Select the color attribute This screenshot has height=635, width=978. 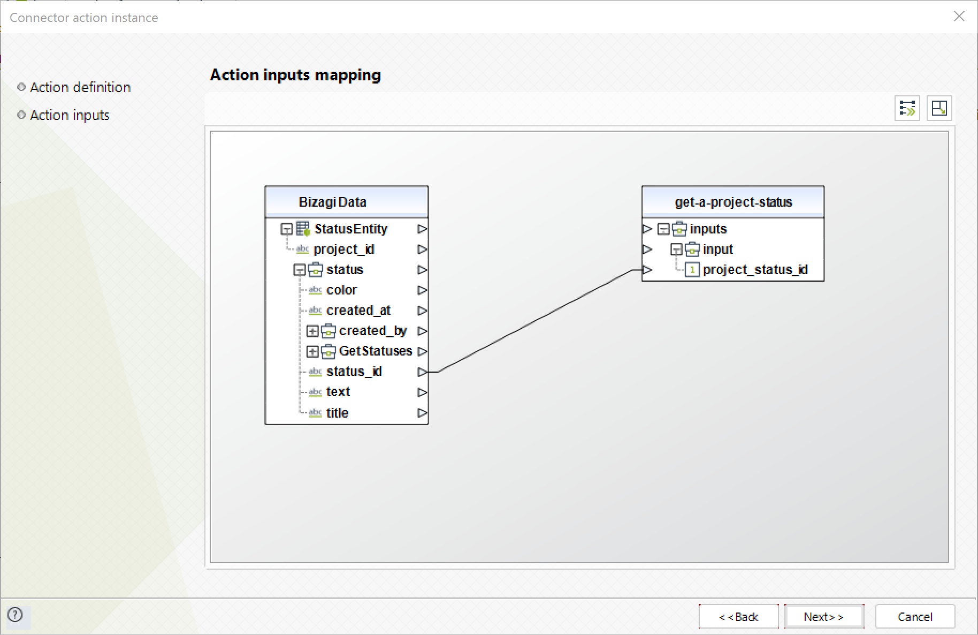coord(341,290)
